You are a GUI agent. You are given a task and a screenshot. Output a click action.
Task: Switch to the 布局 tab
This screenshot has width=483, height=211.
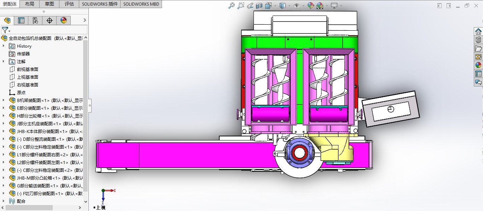click(x=30, y=4)
